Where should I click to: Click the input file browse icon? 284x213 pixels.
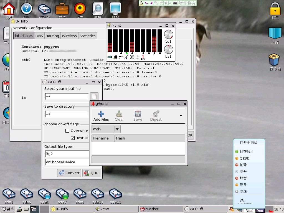94,97
